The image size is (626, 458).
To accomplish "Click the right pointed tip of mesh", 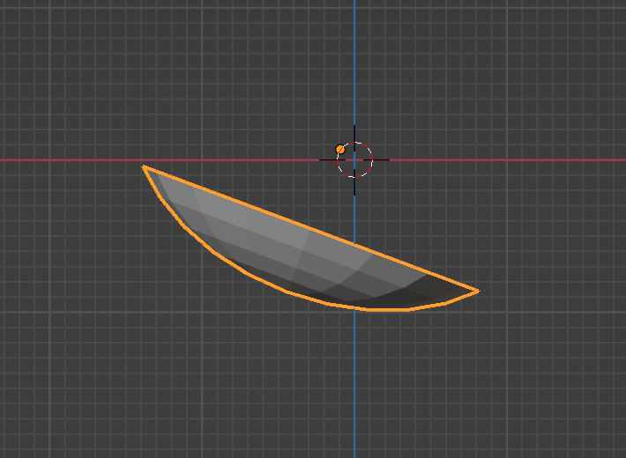I will point(477,290).
